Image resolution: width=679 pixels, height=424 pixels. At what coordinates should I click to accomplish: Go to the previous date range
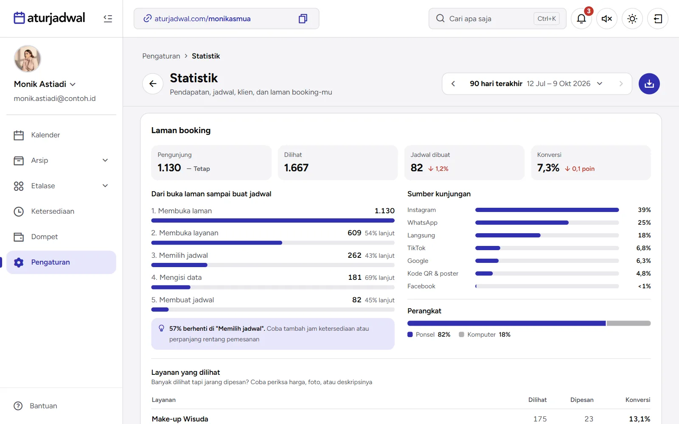click(453, 84)
